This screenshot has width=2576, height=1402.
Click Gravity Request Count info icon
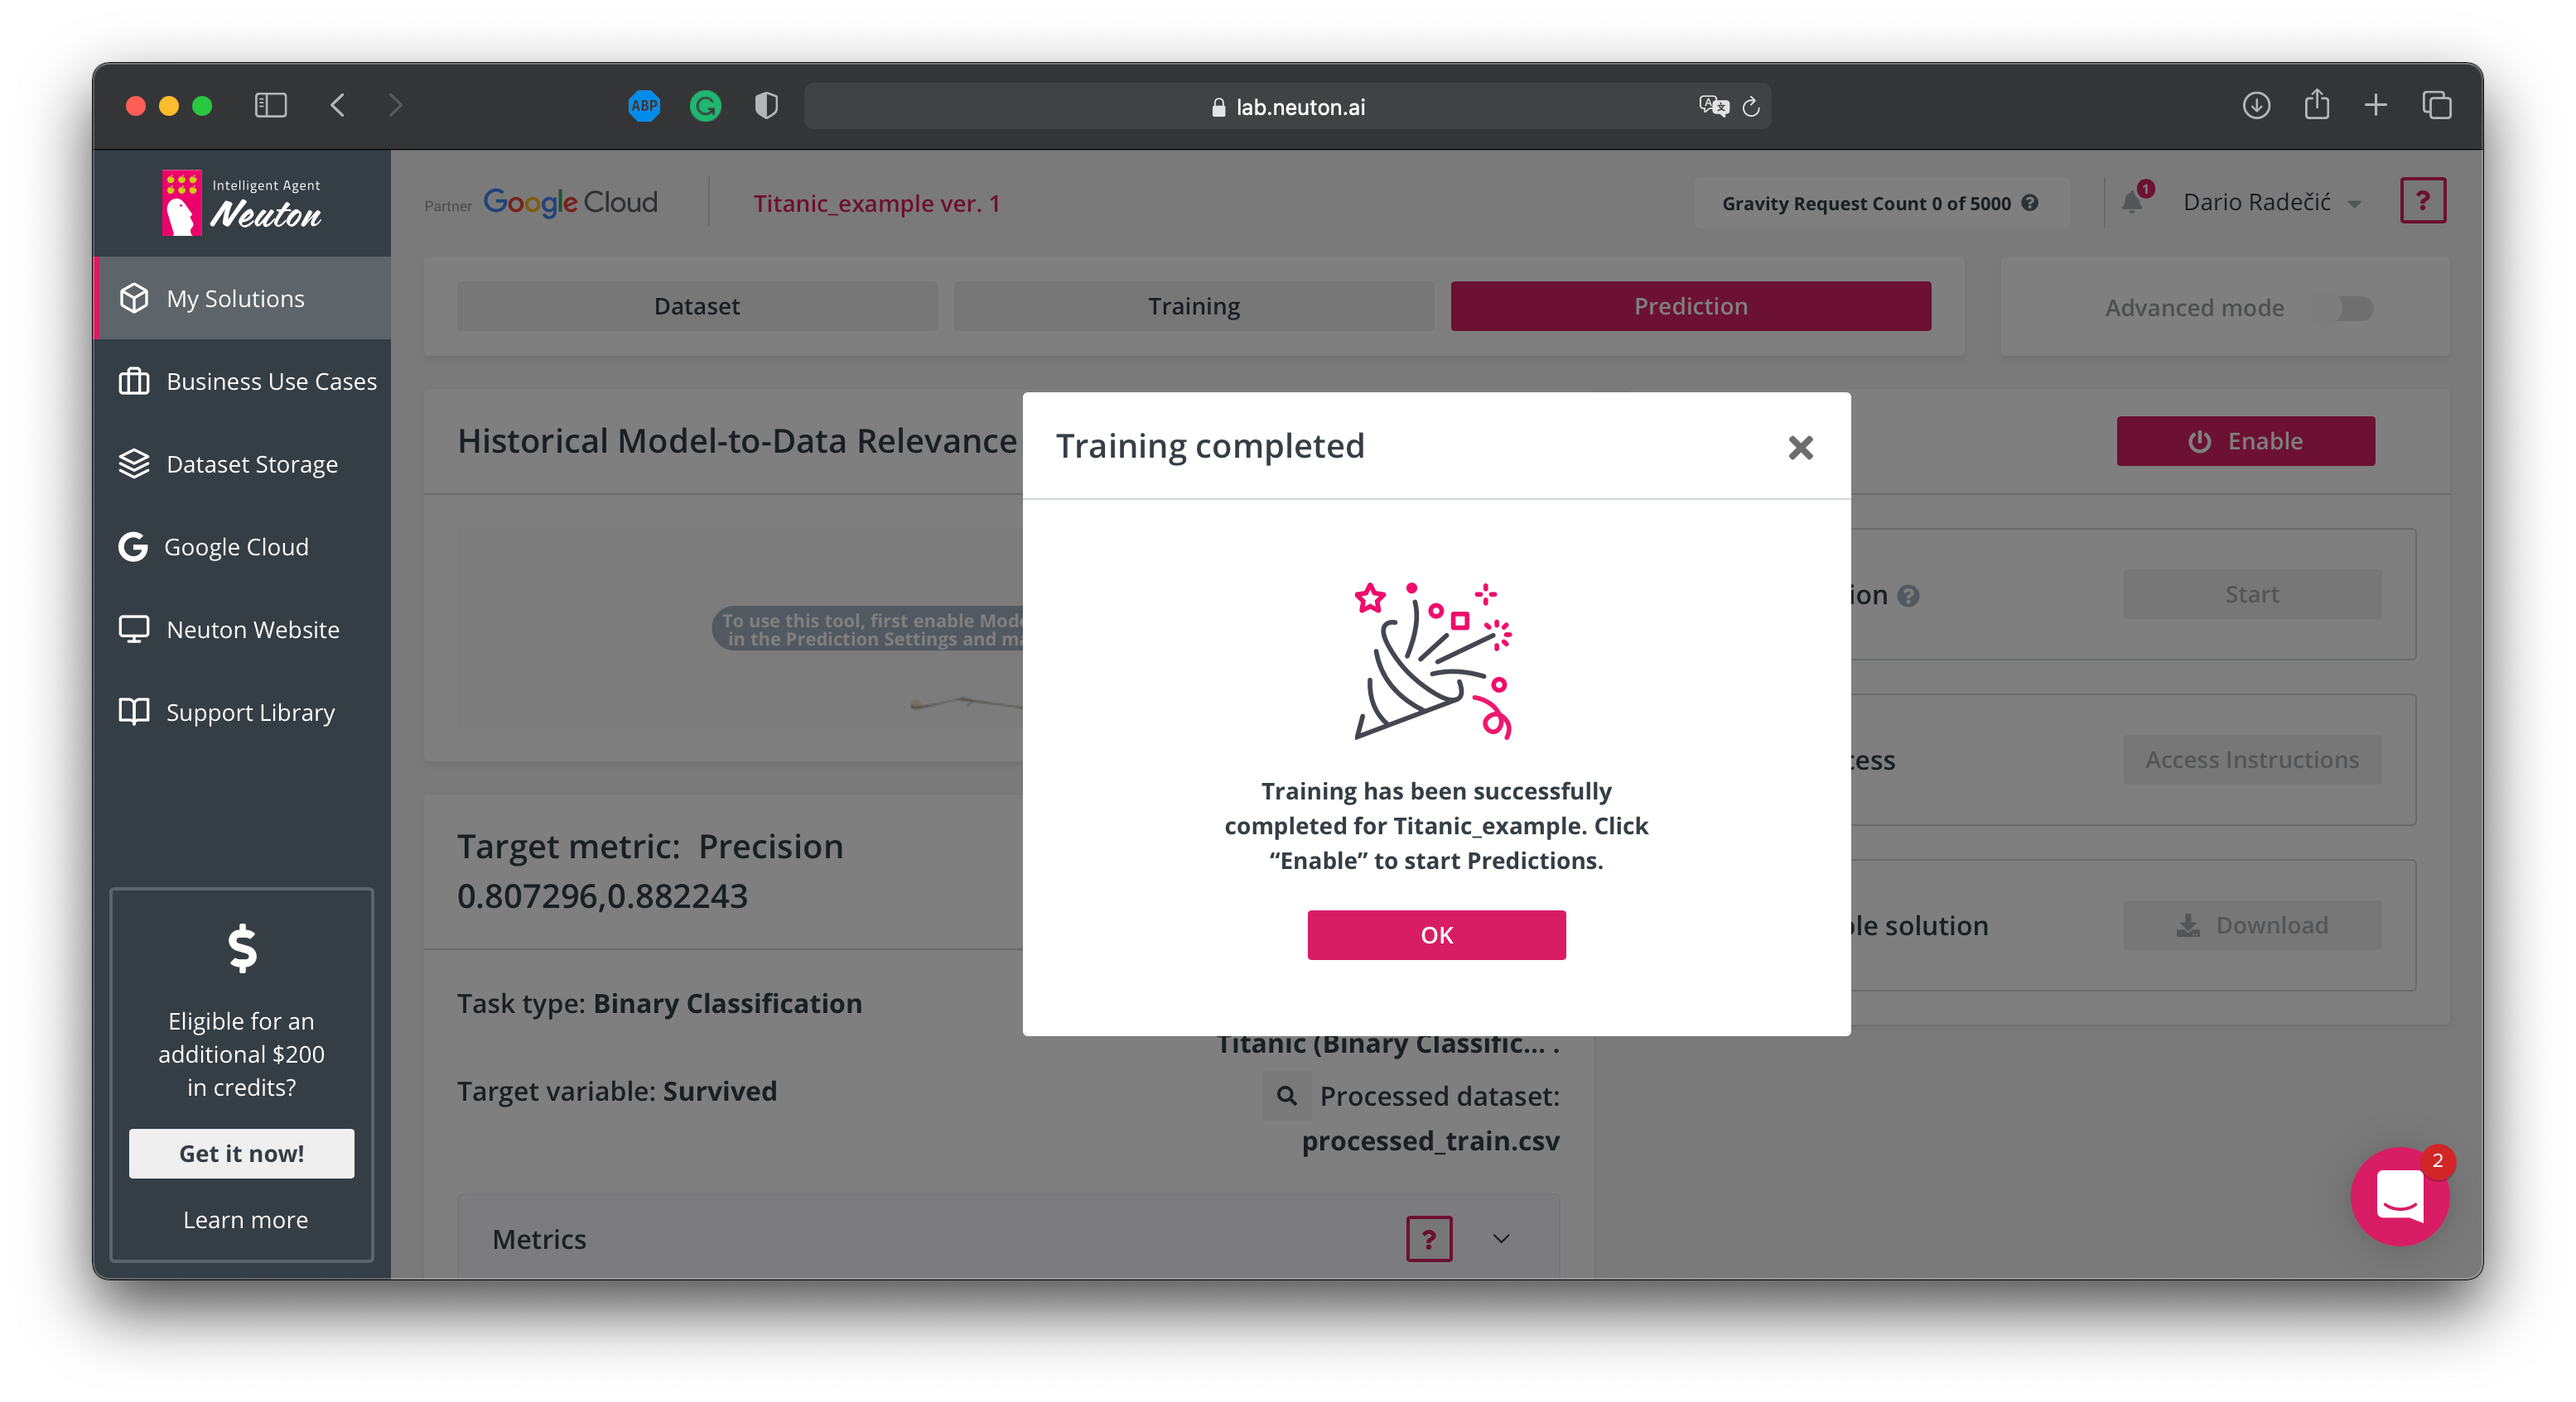click(2029, 202)
